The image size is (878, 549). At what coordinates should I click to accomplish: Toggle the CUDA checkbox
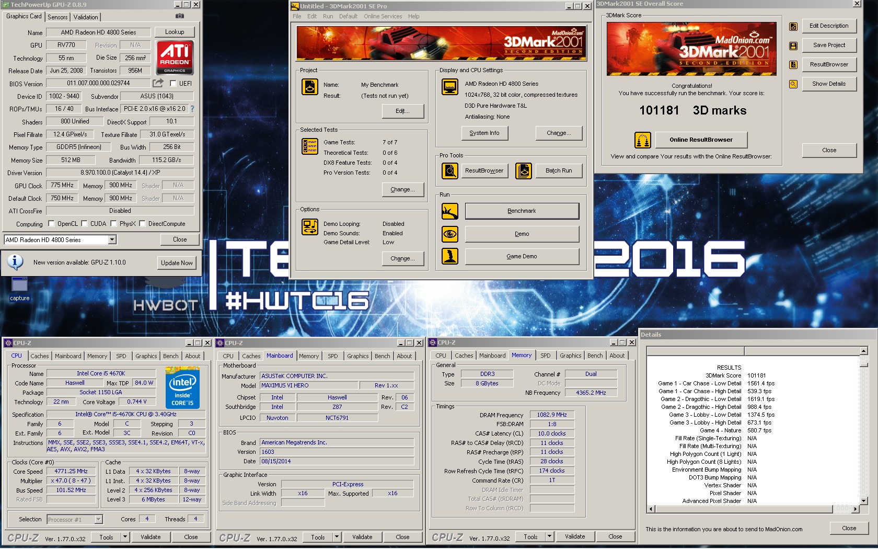(x=84, y=224)
